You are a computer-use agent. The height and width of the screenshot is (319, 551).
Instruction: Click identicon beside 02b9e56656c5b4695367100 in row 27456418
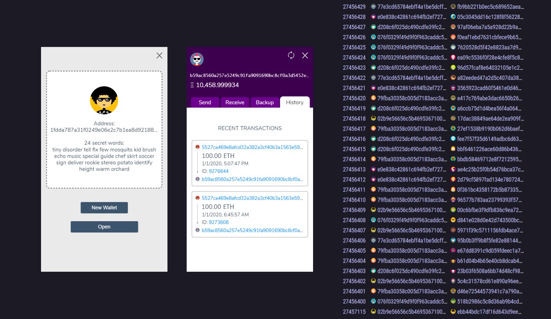tap(373, 118)
